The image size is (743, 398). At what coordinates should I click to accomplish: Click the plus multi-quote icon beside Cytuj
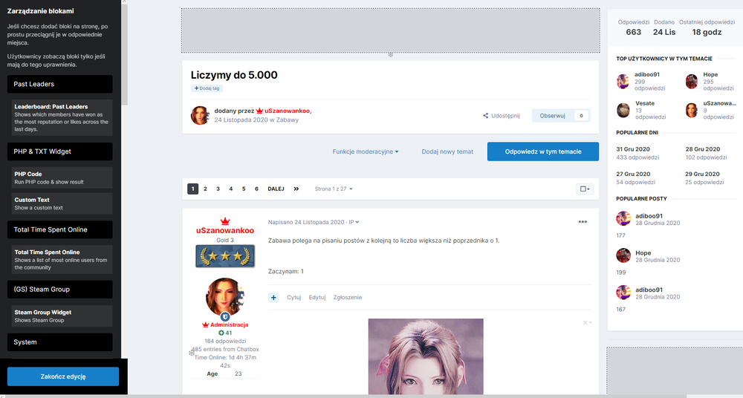[274, 297]
